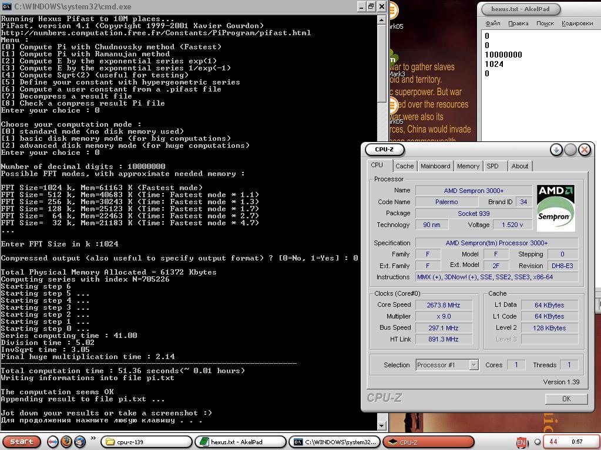Screen dimensions: 601x450
Task: Click the cmd.exe scrollbar up arrow
Action: pyautogui.click(x=382, y=19)
